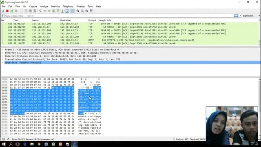Apply display filter arrow button

point(236,16)
